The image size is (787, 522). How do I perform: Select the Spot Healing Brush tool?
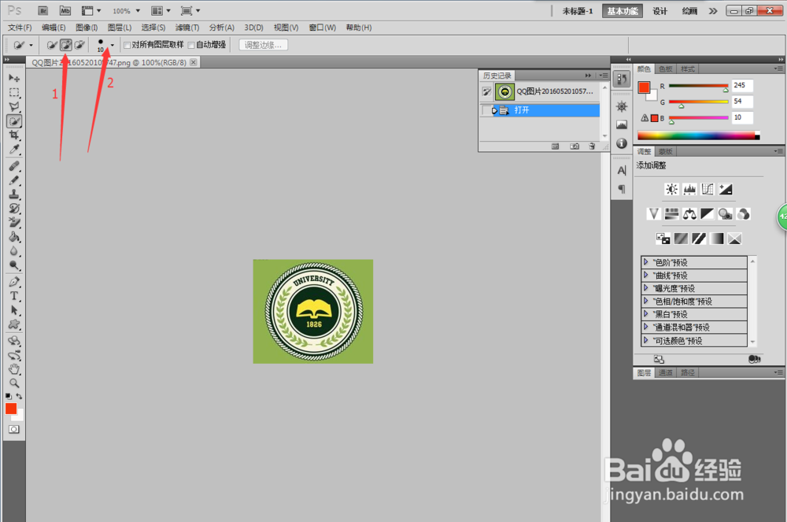pyautogui.click(x=14, y=166)
